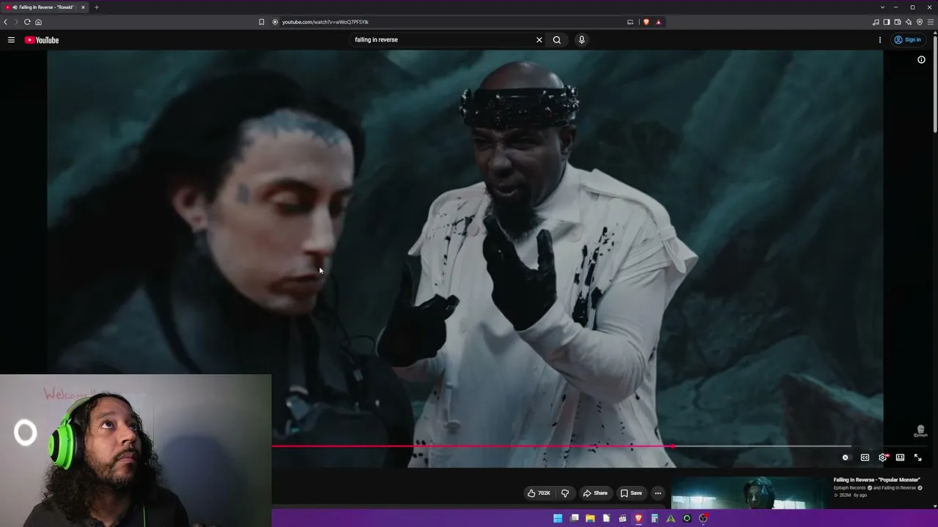This screenshot has width=938, height=527.
Task: Open the media control music note icon
Action: point(876,22)
